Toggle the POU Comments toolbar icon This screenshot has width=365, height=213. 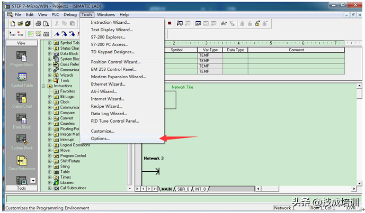coord(31,34)
